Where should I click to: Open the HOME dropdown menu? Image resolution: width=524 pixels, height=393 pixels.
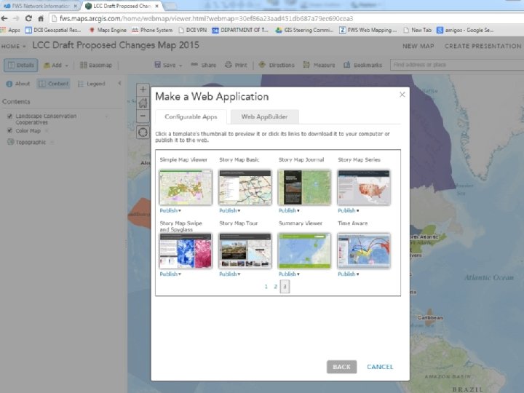[x=13, y=46]
